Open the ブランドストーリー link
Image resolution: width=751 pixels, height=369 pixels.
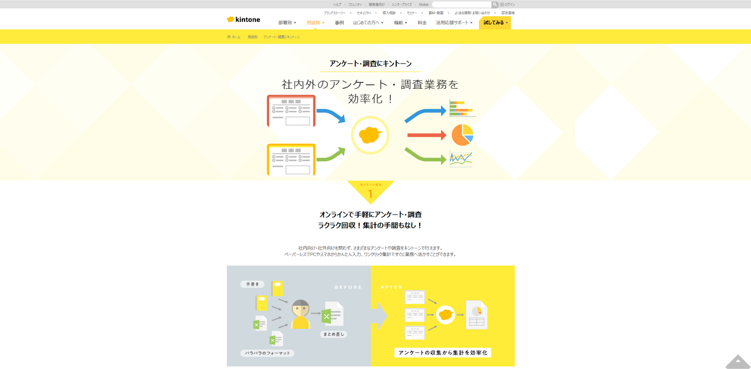pos(335,13)
